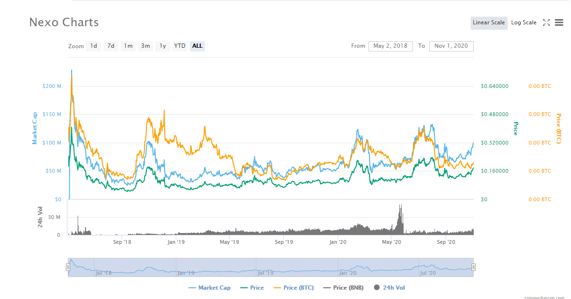Click the $0.160000 price axis label

(x=495, y=171)
